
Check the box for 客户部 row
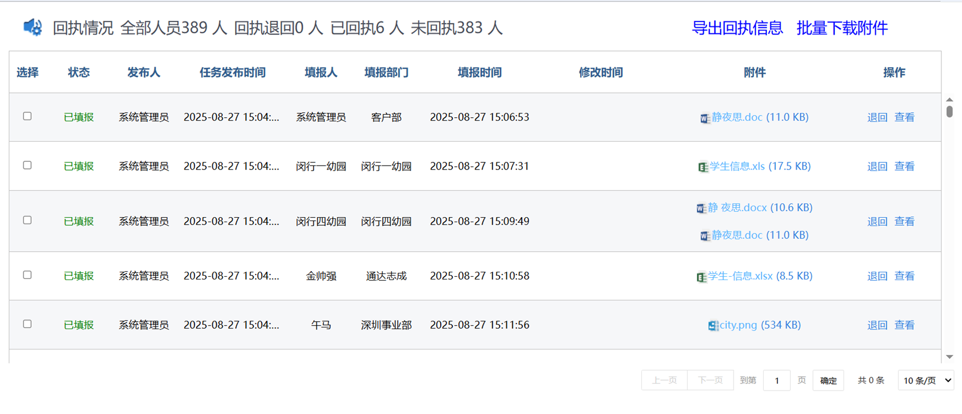click(27, 116)
